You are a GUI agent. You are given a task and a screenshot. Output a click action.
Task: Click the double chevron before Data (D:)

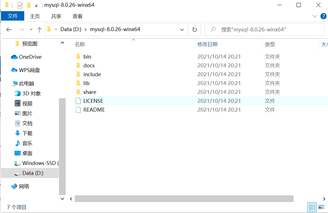click(56, 30)
